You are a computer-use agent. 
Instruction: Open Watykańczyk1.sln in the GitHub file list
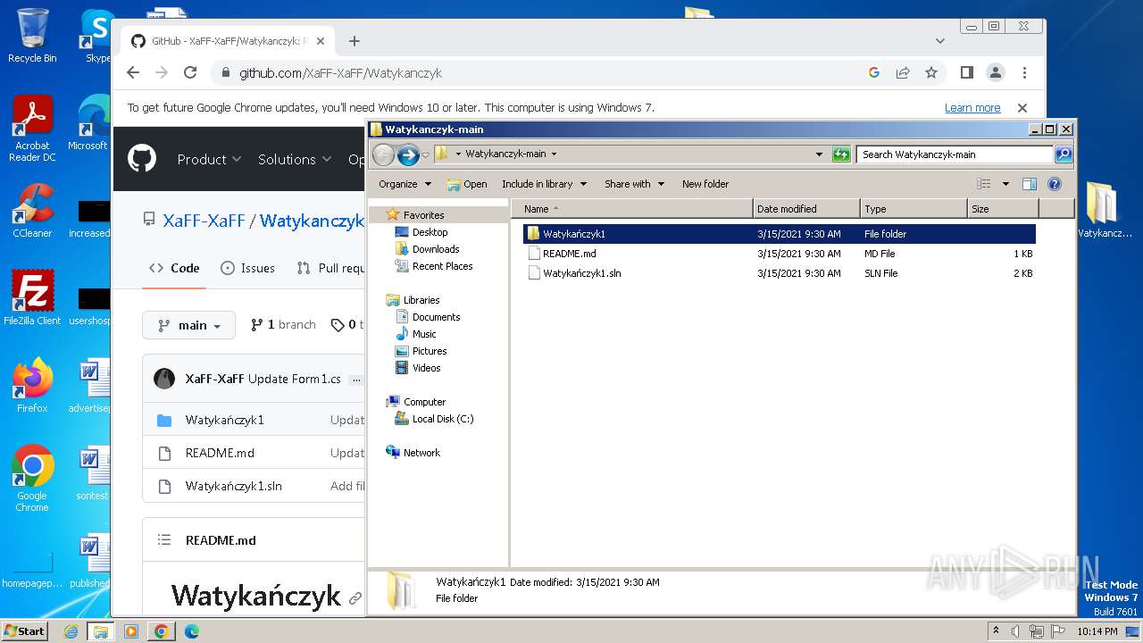click(x=234, y=486)
